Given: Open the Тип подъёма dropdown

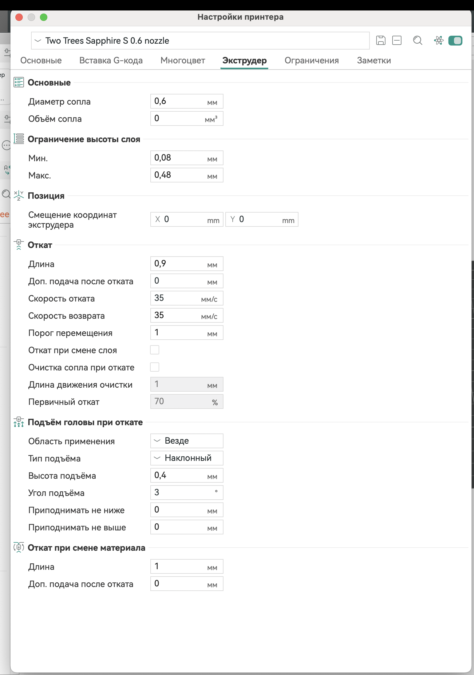Looking at the screenshot, I should pyautogui.click(x=187, y=458).
